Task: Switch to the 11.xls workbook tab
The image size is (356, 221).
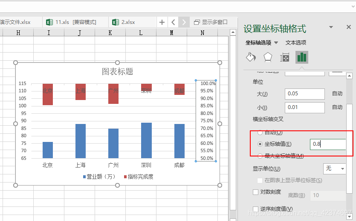Action: tap(75, 22)
